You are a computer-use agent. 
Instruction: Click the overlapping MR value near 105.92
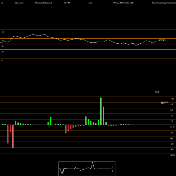click(164, 103)
